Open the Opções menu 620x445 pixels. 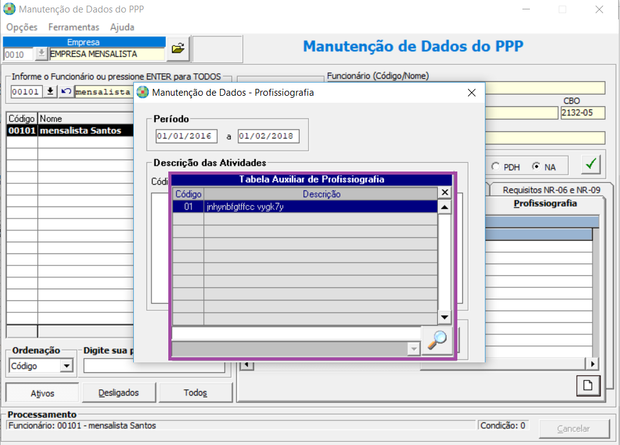click(x=22, y=28)
